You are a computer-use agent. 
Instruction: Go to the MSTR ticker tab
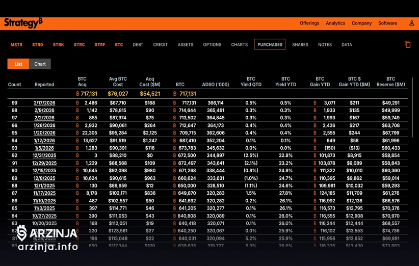16,45
